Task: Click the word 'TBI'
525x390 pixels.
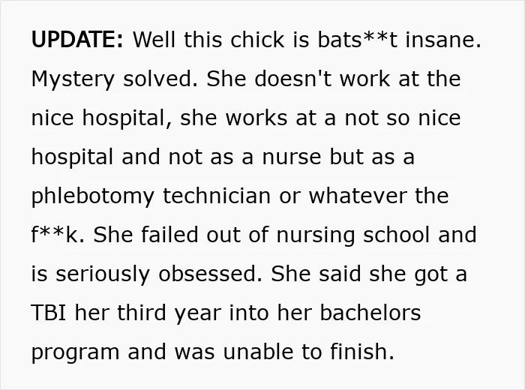Action: pos(48,313)
